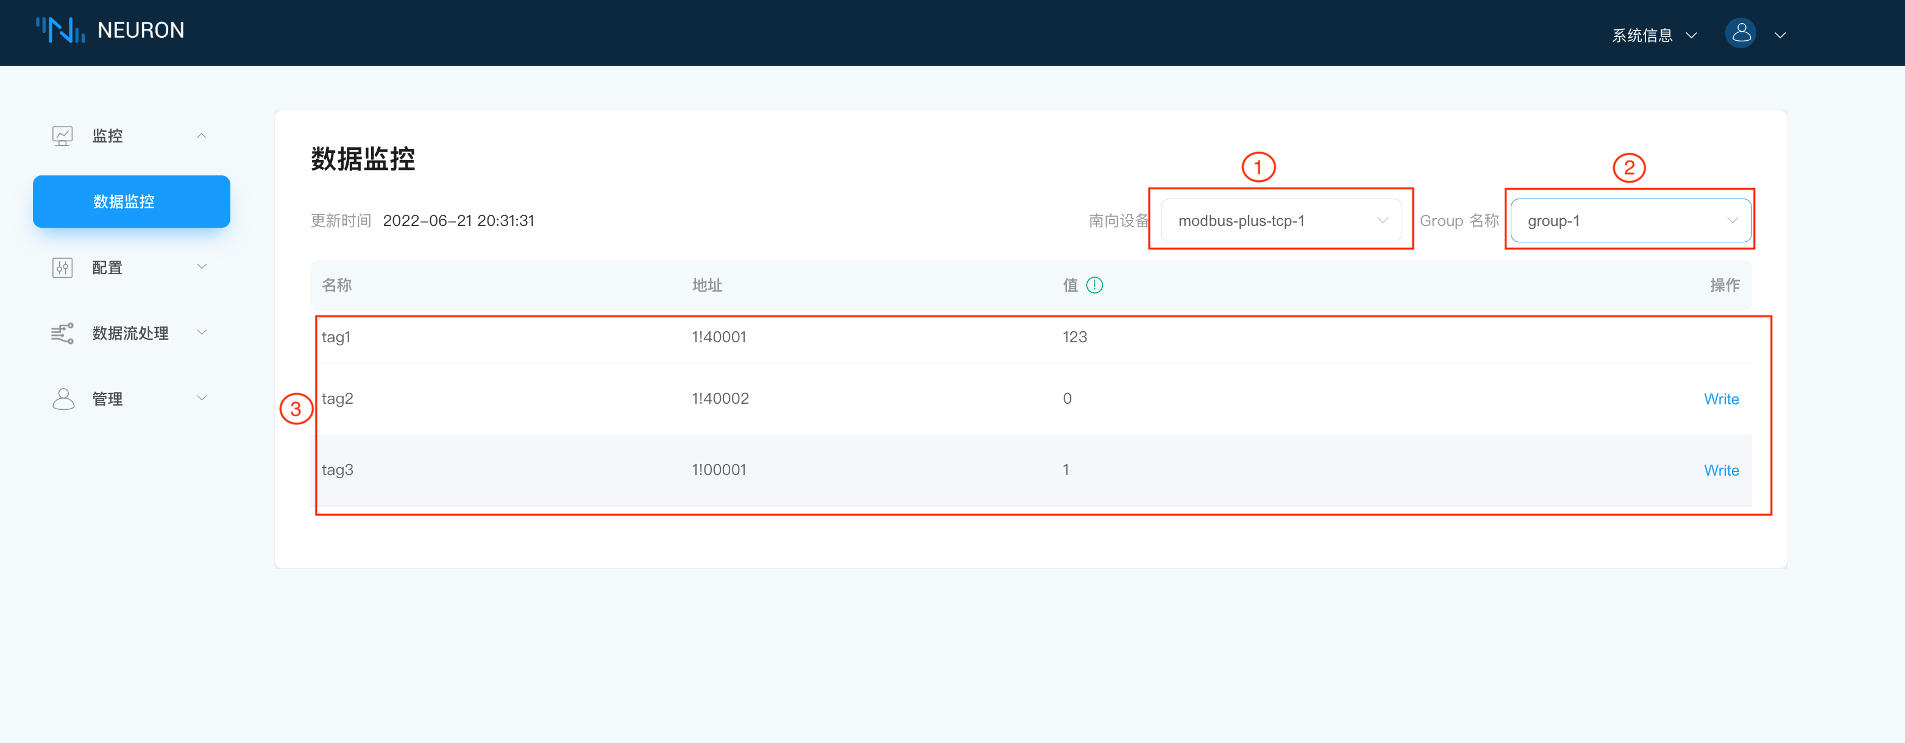Image resolution: width=1905 pixels, height=743 pixels.
Task: Open the Group 名称 group-1 dropdown
Action: coord(1630,220)
